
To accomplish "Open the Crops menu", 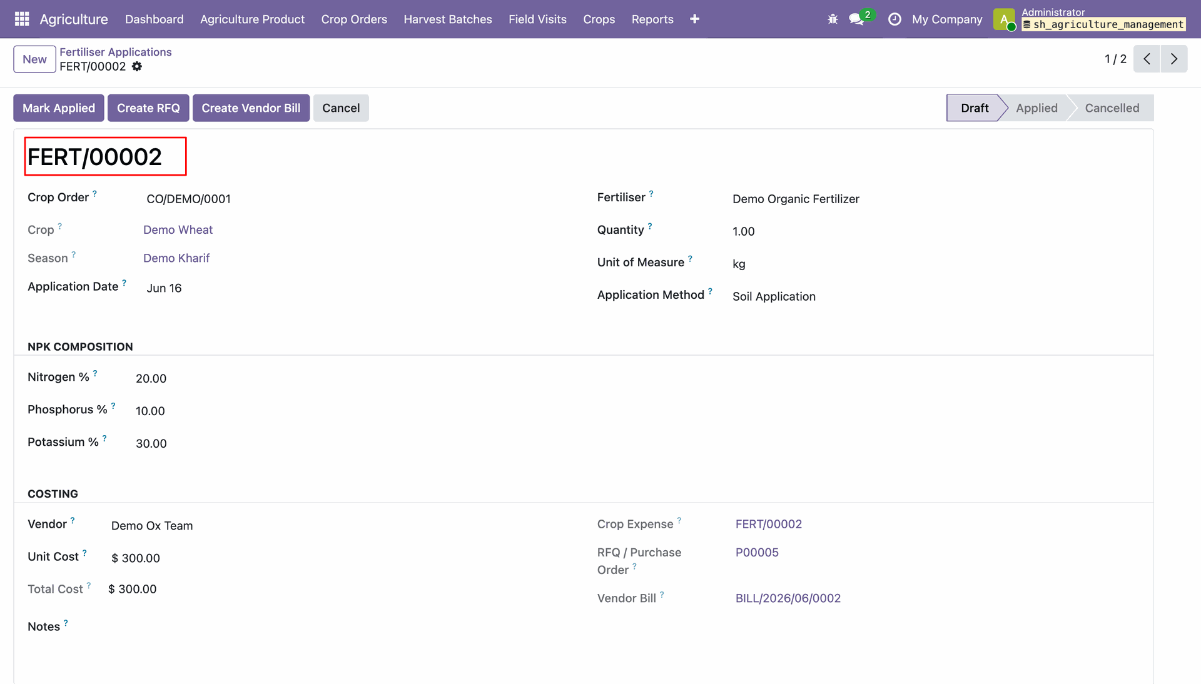I will point(599,19).
